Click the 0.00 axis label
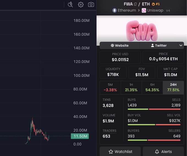This screenshot has width=187, height=156. click(77, 144)
